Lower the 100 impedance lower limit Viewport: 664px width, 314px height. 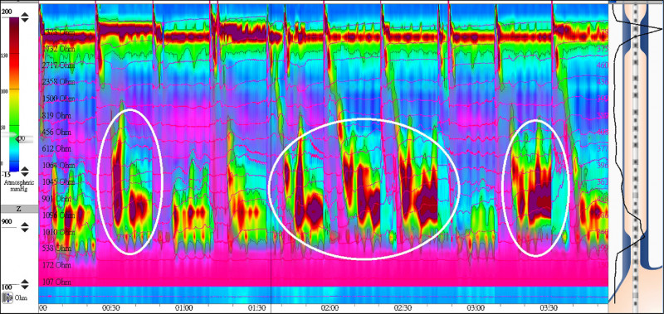pyautogui.click(x=25, y=287)
